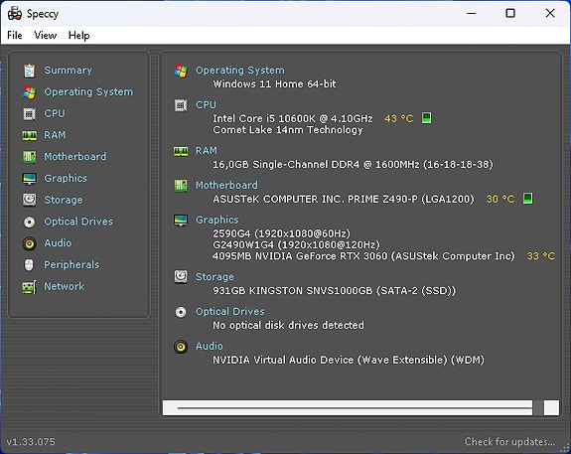571x454 pixels.
Task: Click the Summary clipboard icon in sidebar
Action: click(29, 71)
